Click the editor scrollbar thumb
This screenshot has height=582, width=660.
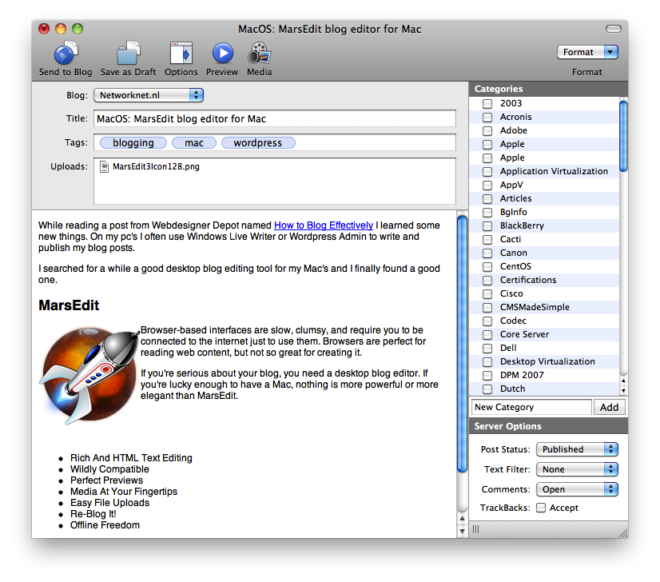tap(462, 344)
